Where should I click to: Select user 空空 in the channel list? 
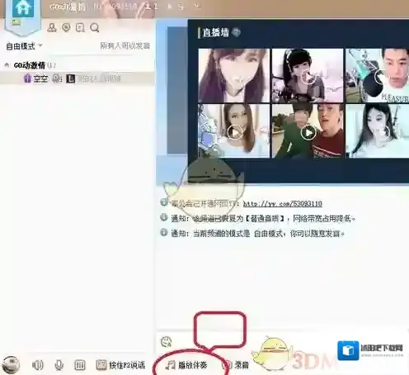(x=77, y=78)
